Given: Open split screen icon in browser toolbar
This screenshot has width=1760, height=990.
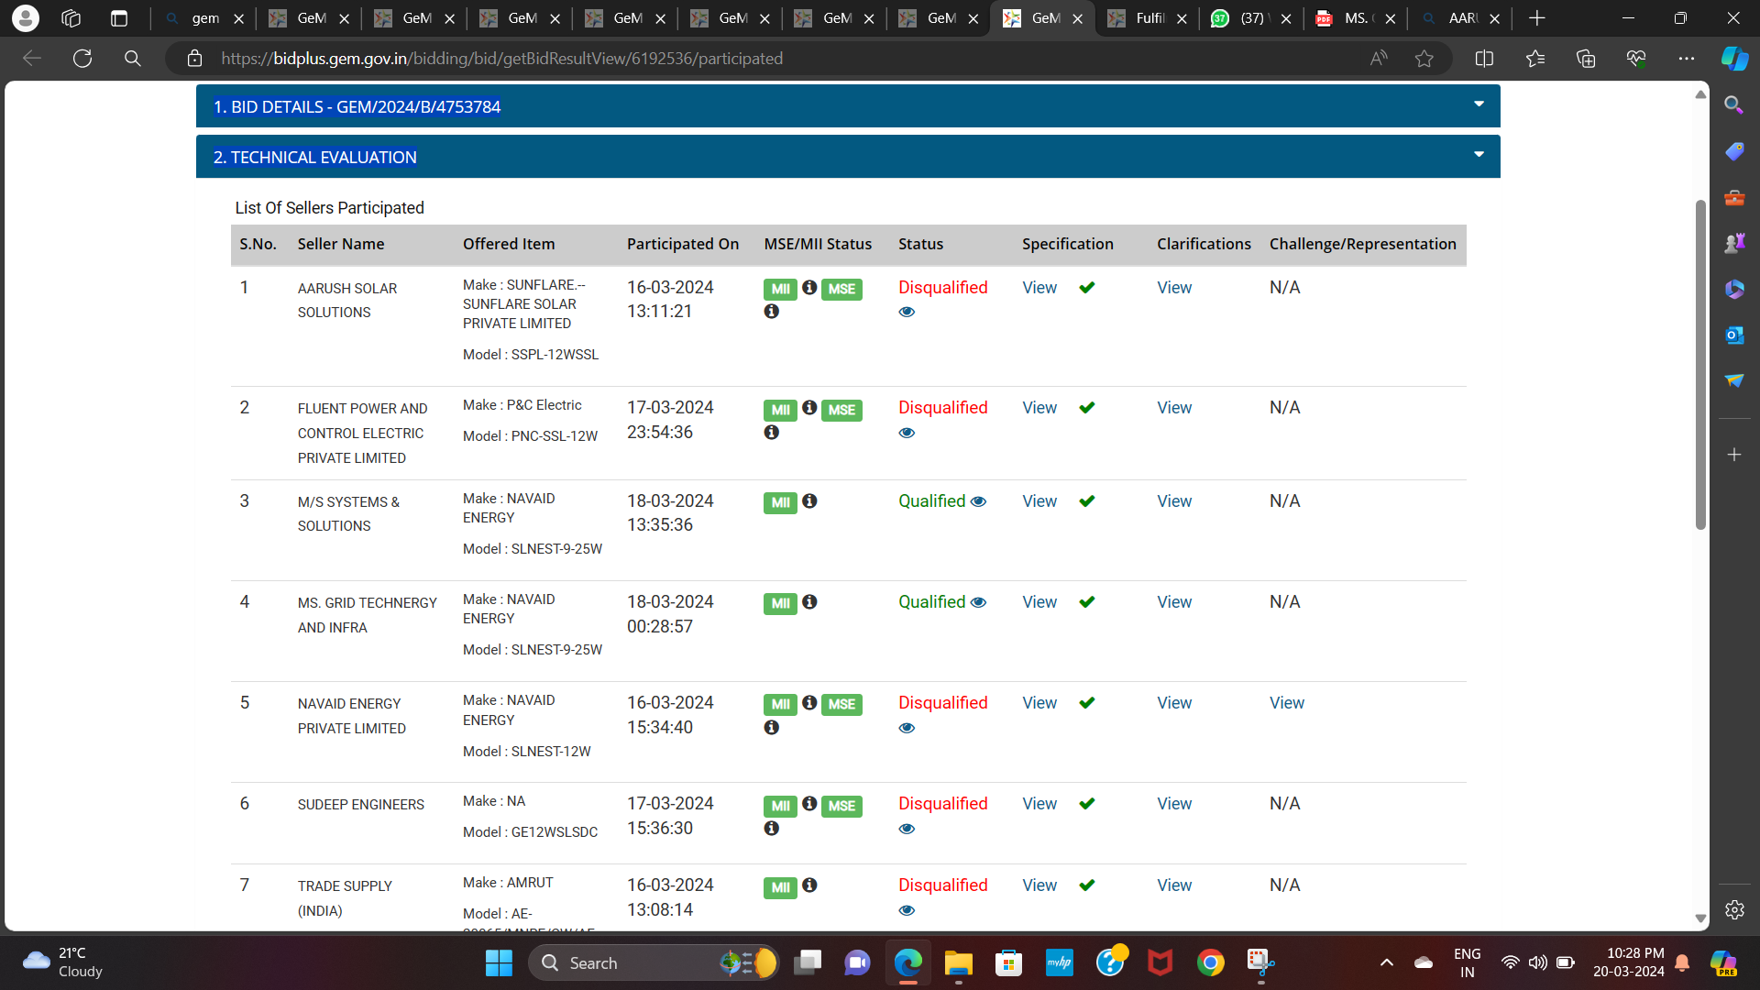Looking at the screenshot, I should click(1484, 59).
